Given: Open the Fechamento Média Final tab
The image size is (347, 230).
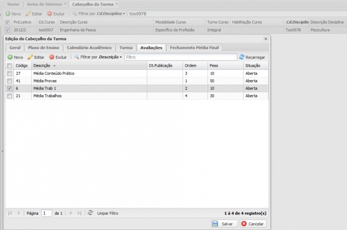Looking at the screenshot, I should [x=194, y=48].
